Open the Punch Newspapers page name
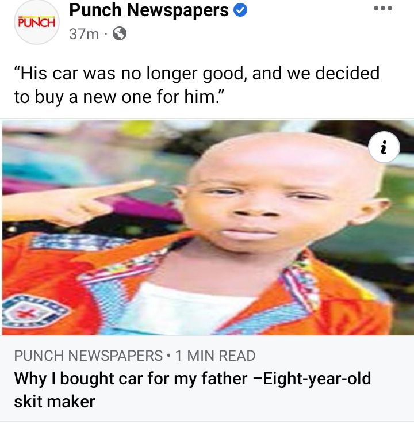Viewport: 414px width, 424px height. (x=149, y=10)
